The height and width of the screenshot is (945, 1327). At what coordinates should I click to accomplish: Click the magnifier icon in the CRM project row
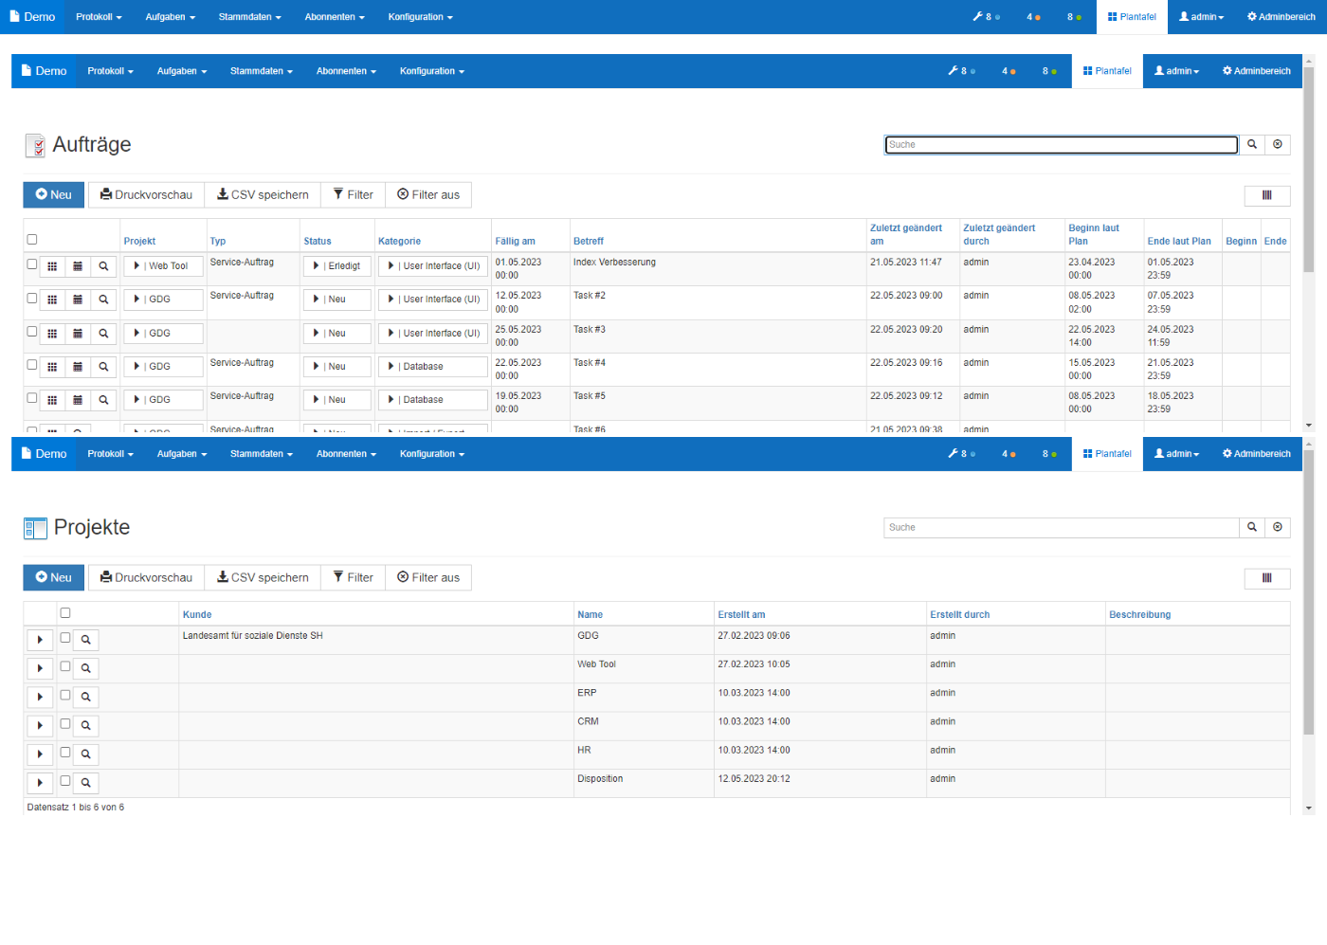coord(85,726)
